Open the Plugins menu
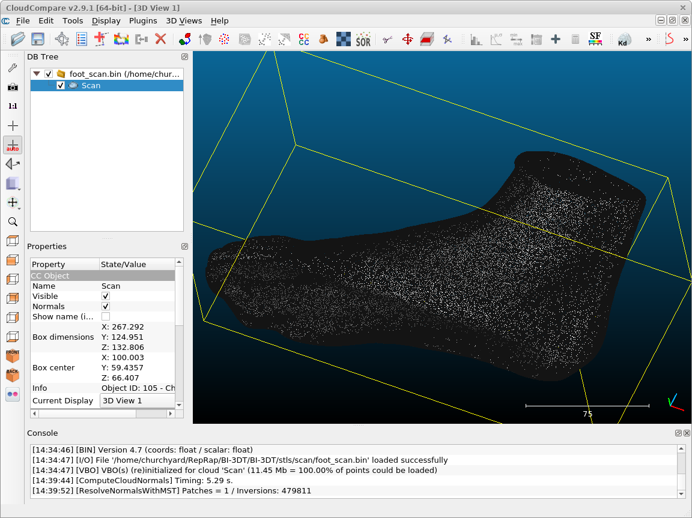This screenshot has height=518, width=692. click(143, 21)
